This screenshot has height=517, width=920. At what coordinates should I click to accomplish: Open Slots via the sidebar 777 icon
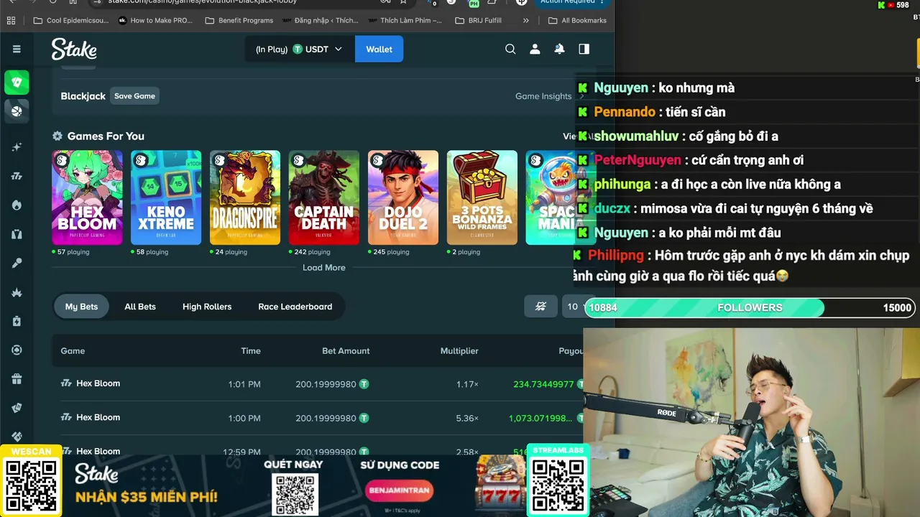[x=17, y=176]
